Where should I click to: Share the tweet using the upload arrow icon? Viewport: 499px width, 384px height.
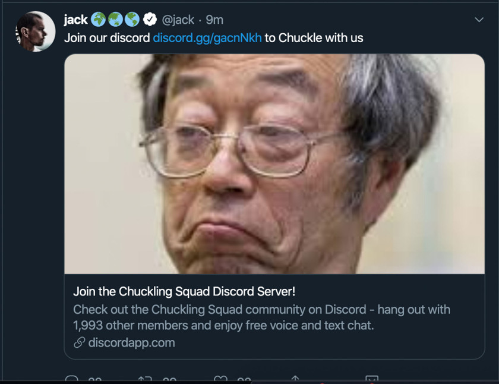[x=295, y=379]
